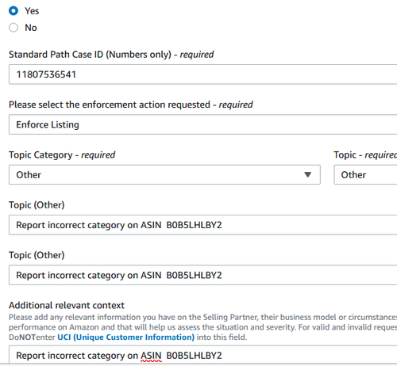Open the Topic Category dropdown showing Other
The width and height of the screenshot is (397, 366).
(164, 175)
